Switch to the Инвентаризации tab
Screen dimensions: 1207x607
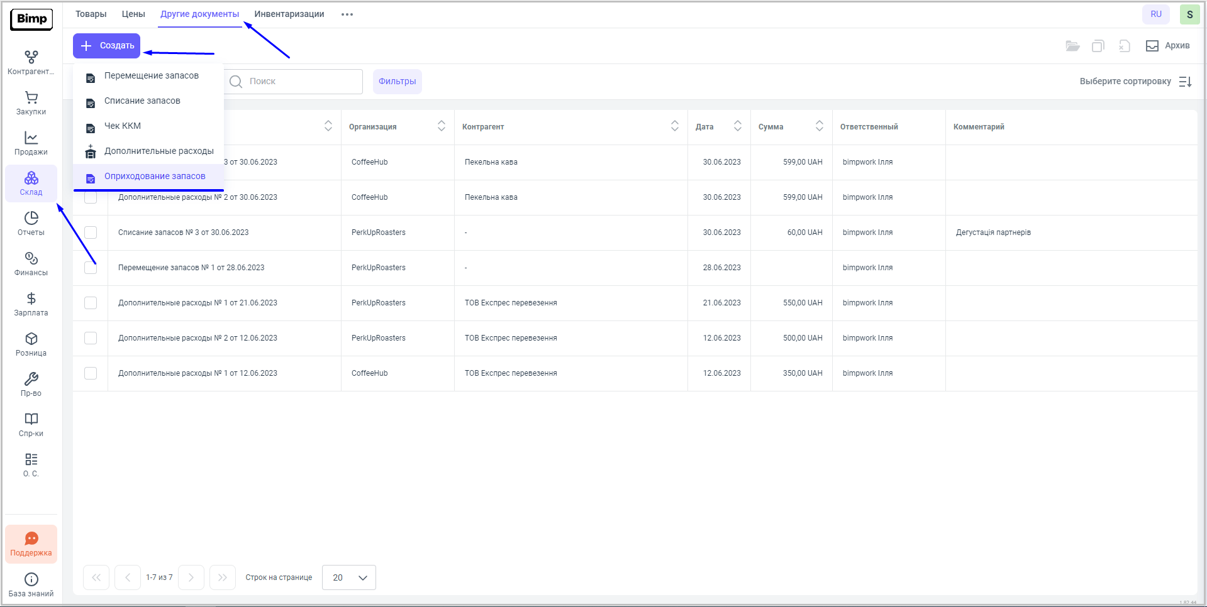(x=289, y=14)
